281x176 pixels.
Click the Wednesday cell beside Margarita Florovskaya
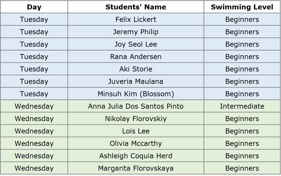tap(34, 168)
